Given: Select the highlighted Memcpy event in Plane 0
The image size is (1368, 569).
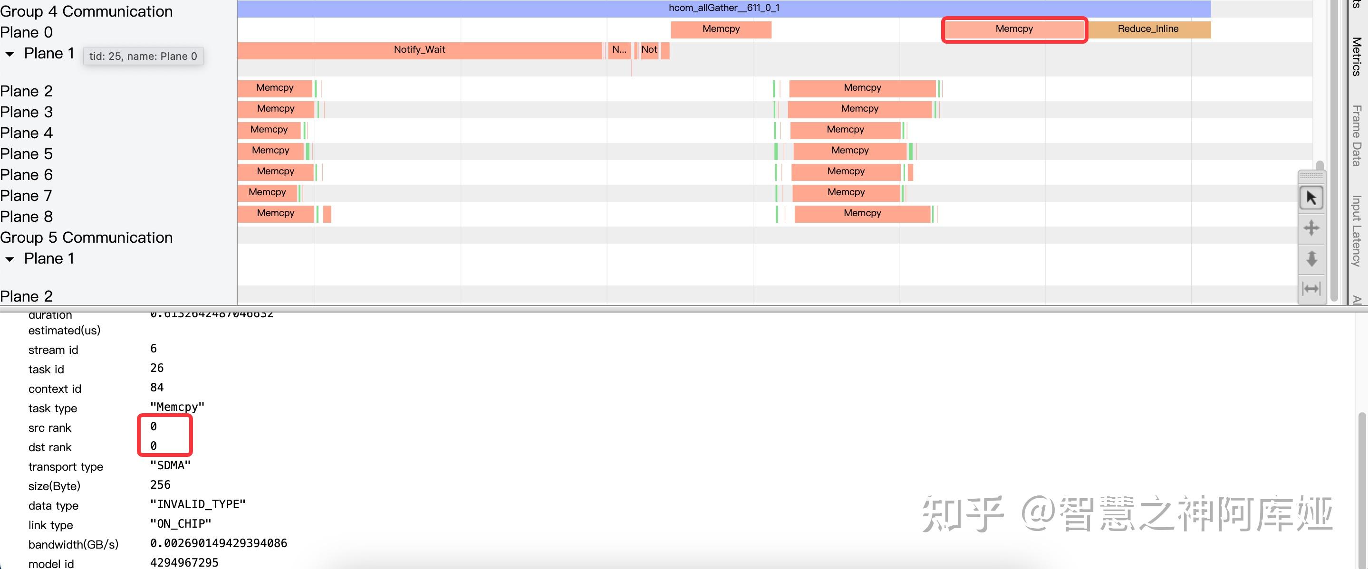Looking at the screenshot, I should (x=1014, y=29).
